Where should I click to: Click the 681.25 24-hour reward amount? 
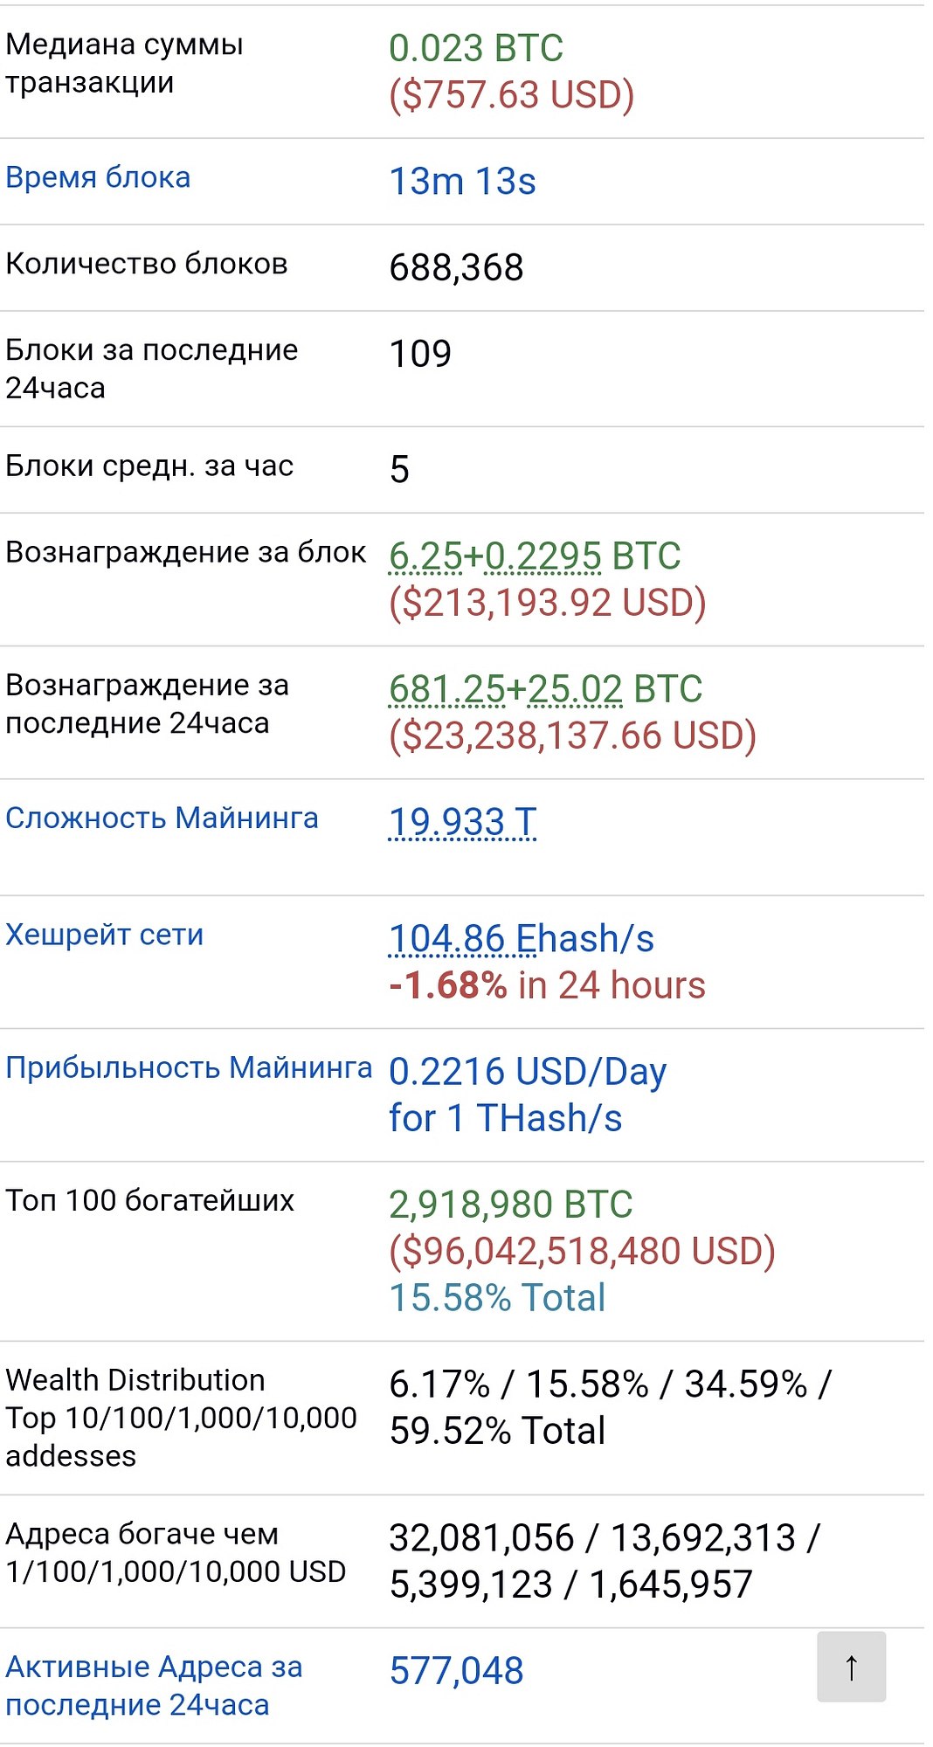(x=446, y=689)
